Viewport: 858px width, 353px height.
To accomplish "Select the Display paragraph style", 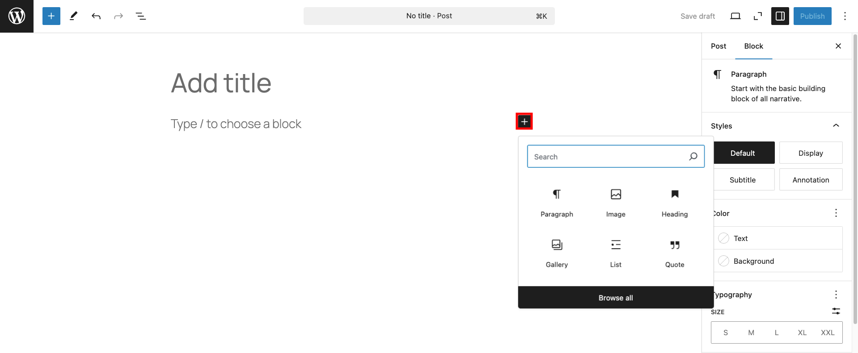I will [x=811, y=153].
